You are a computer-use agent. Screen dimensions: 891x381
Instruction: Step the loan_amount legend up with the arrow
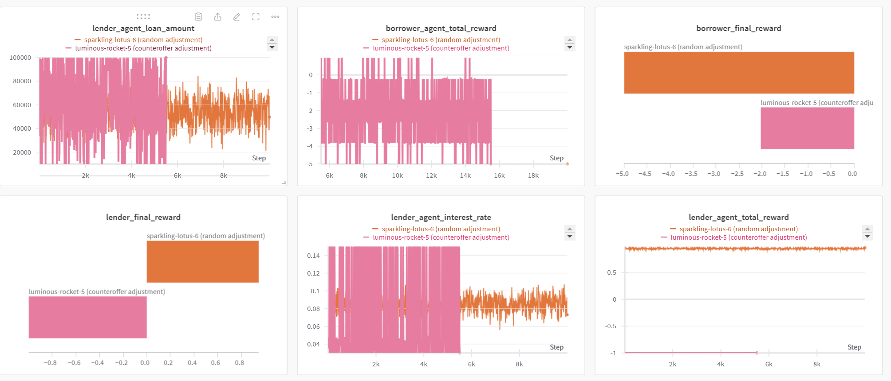click(x=272, y=40)
